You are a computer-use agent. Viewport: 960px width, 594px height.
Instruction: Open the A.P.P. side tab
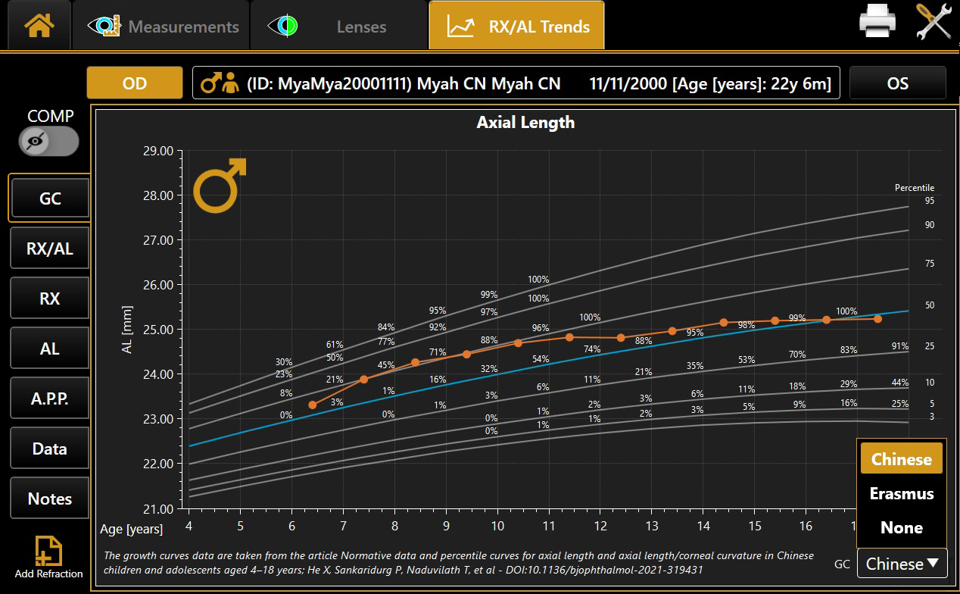(49, 399)
